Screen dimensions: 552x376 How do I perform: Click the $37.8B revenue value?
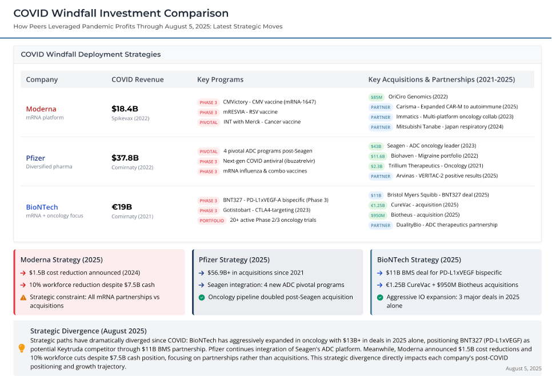(x=125, y=158)
